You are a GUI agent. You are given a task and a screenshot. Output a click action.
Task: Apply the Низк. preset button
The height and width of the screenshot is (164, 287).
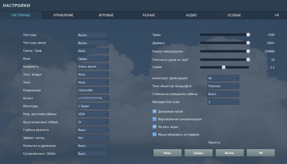[x=168, y=153]
